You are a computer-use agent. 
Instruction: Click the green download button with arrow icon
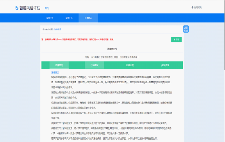[x=176, y=40]
